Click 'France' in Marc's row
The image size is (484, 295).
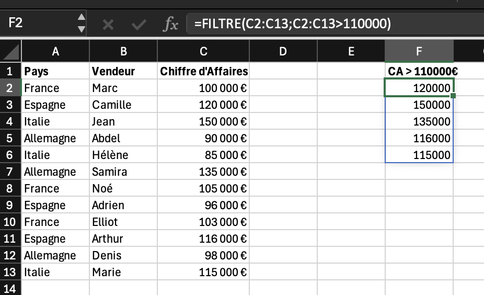tap(55, 88)
